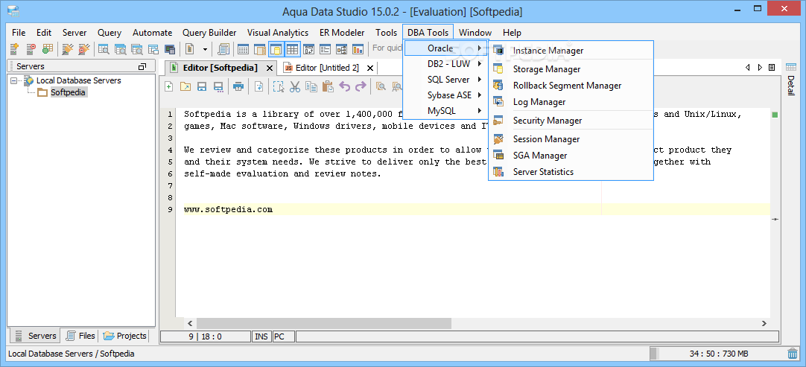Screen dimensions: 806x367
Task: Toggle the highlighted grid layout toolbar button
Action: [x=293, y=49]
